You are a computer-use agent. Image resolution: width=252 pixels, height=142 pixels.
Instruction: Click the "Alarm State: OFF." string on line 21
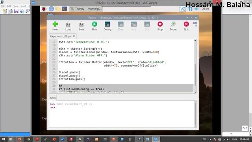click(x=90, y=56)
